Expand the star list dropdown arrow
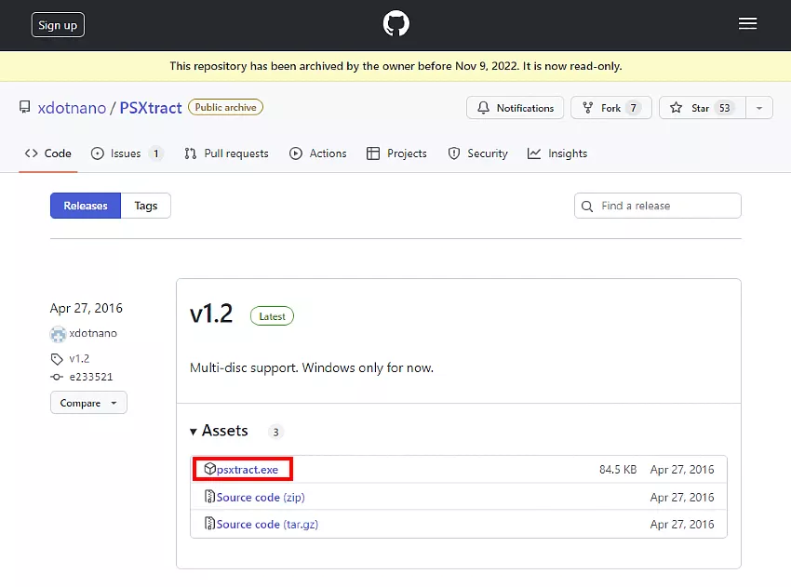 tap(759, 108)
